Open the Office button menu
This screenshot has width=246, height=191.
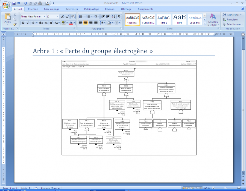(x=5, y=5)
